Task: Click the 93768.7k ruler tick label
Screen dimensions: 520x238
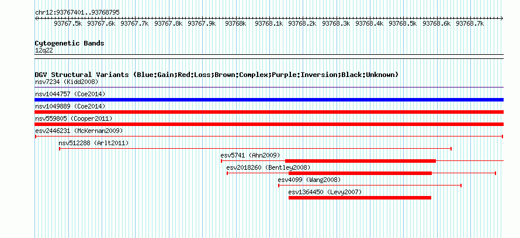Action: 470,23
